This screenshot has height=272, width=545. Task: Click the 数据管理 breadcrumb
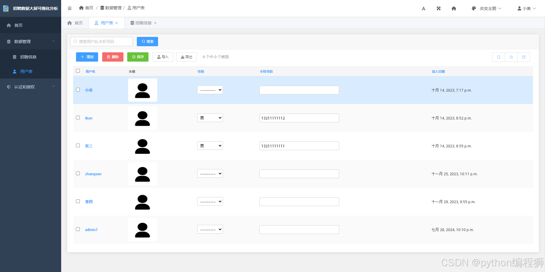pyautogui.click(x=111, y=8)
